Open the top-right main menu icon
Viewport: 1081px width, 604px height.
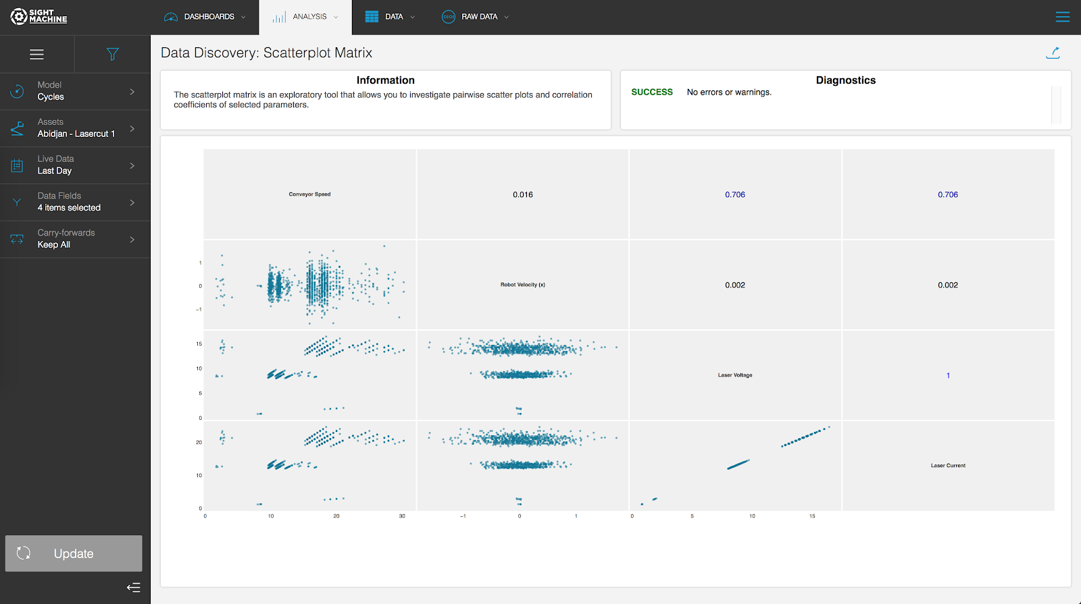tap(1063, 17)
